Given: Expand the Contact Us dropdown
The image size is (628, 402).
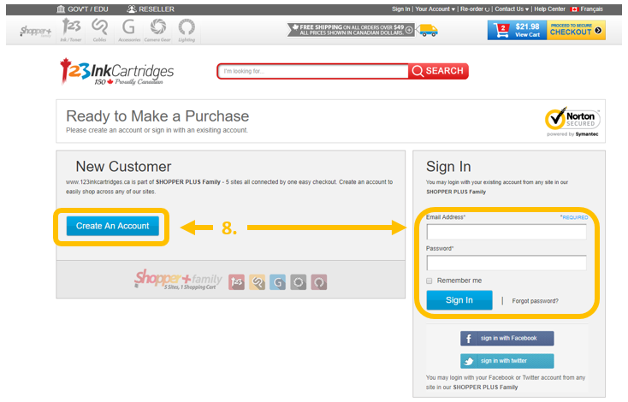Looking at the screenshot, I should 512,9.
